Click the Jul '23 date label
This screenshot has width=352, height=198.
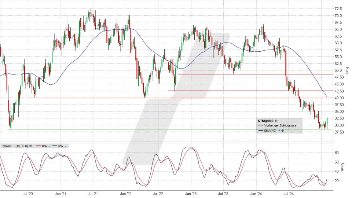click(x=223, y=194)
